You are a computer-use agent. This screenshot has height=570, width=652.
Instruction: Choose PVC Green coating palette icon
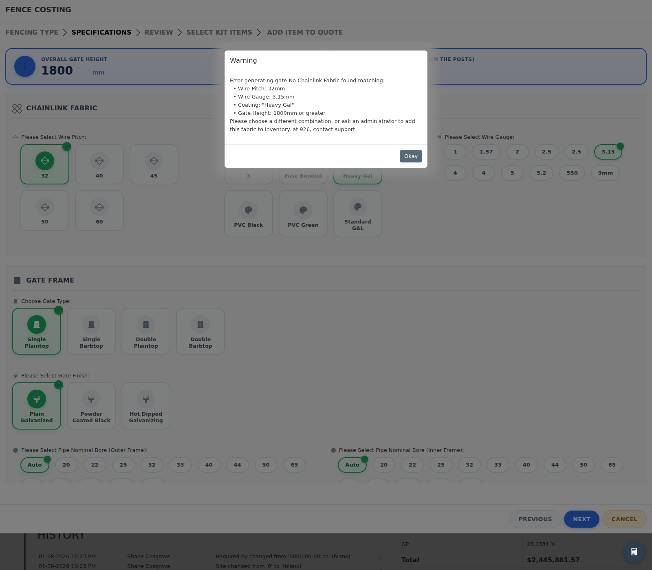[x=303, y=210]
